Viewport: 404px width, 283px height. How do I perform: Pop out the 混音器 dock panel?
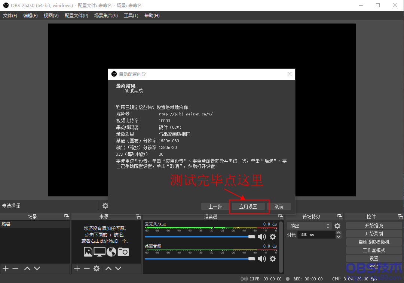point(281,217)
